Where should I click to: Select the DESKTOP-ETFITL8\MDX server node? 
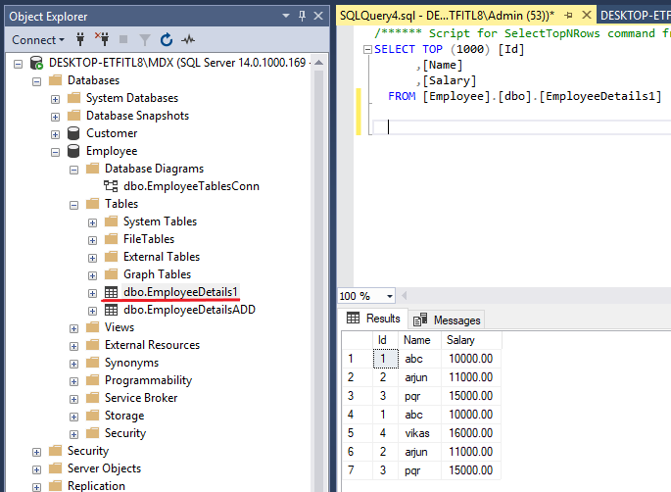coord(177,63)
